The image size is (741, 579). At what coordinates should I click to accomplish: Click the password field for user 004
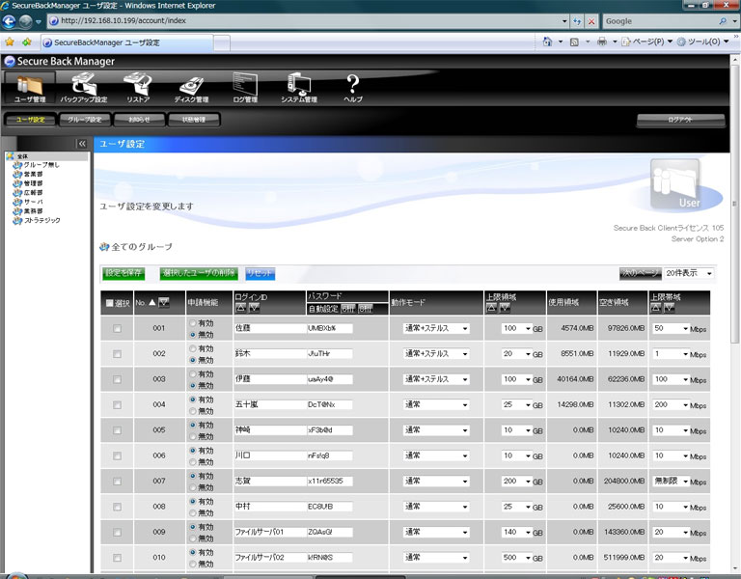(329, 404)
